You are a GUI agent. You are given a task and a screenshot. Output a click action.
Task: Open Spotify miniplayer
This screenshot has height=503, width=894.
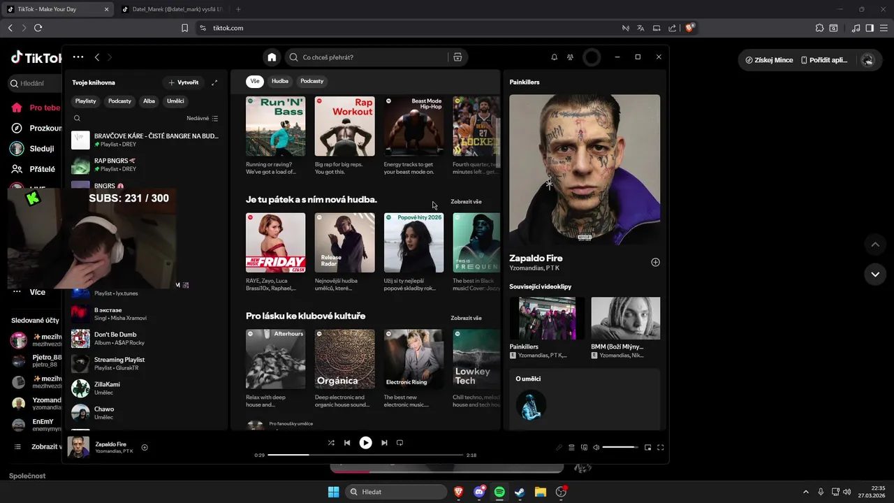coord(647,447)
